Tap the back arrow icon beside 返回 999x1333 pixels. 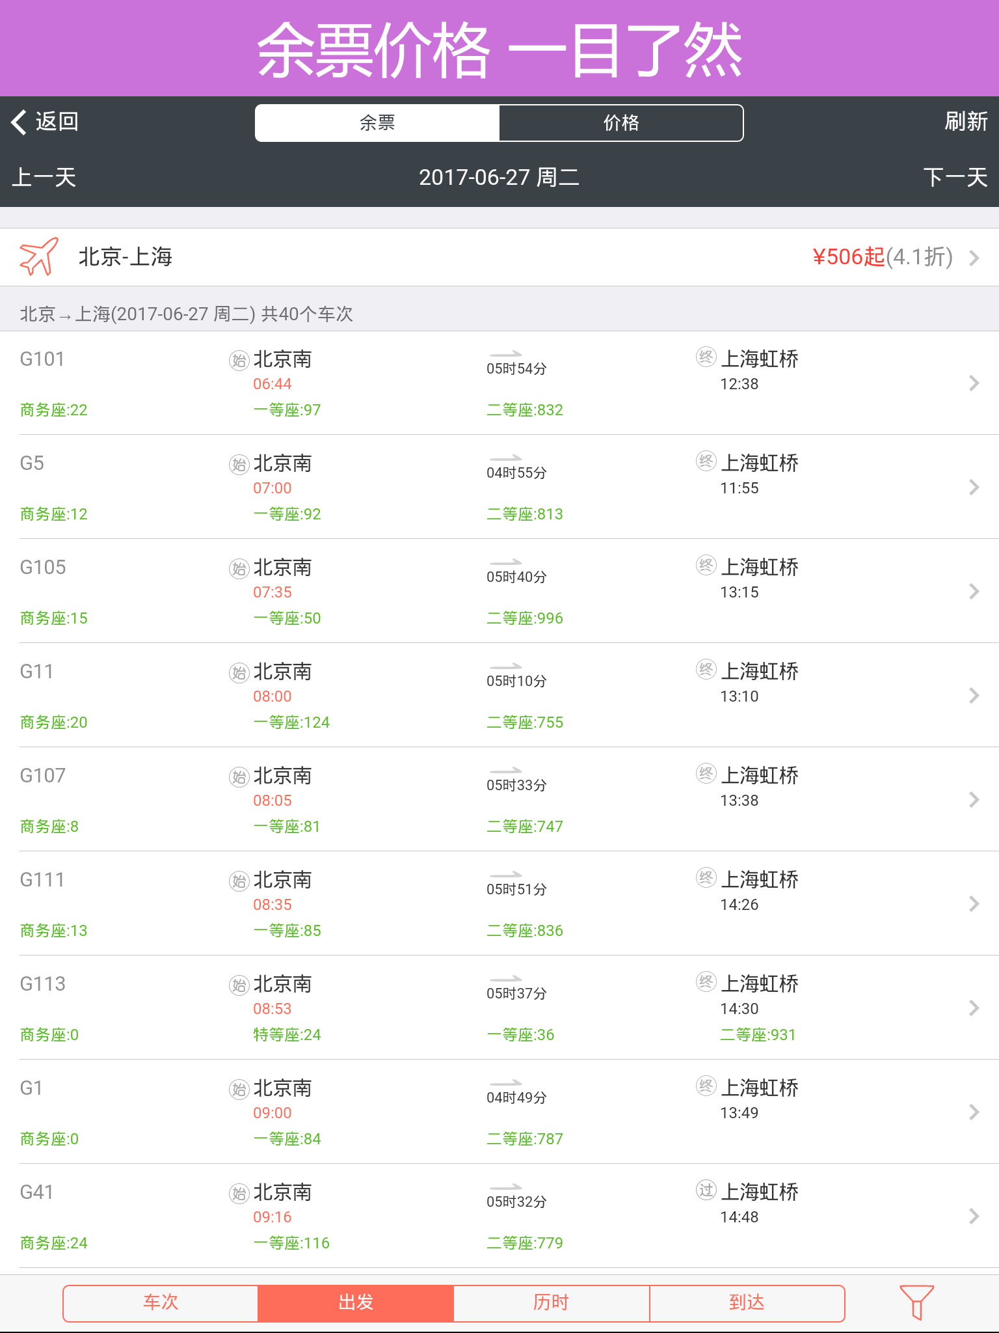(19, 122)
